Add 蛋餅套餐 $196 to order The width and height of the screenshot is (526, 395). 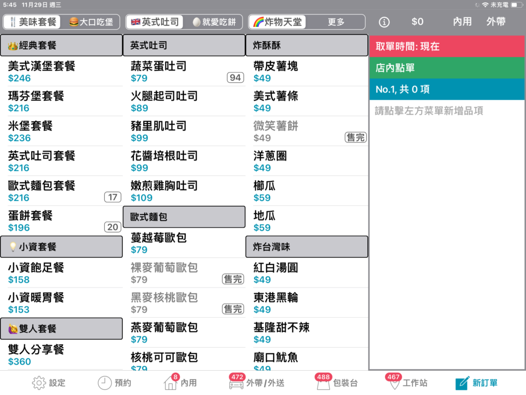(x=62, y=221)
